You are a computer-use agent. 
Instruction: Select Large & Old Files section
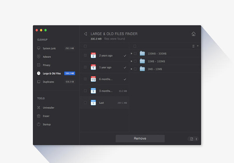click(x=52, y=73)
